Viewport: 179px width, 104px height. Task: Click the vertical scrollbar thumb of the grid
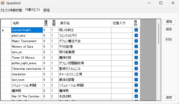(x=158, y=34)
